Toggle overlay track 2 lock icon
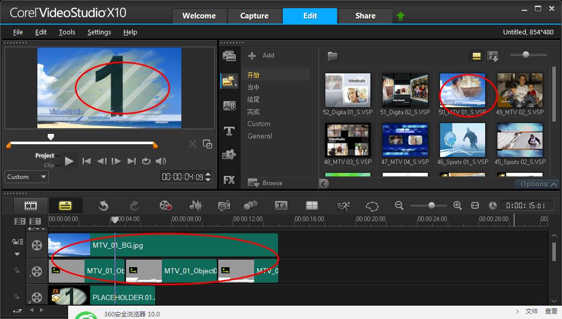The image size is (562, 319). (16, 296)
